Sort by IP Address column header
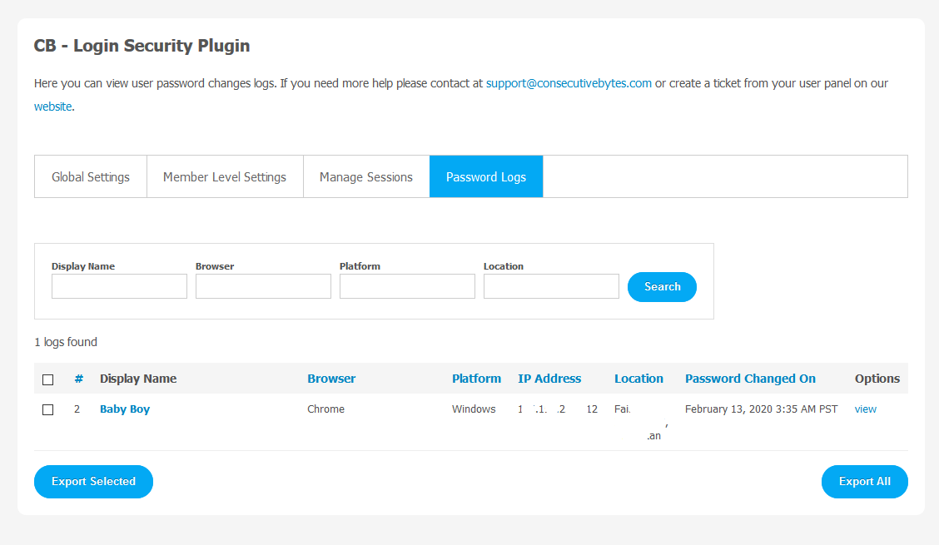 click(x=549, y=379)
